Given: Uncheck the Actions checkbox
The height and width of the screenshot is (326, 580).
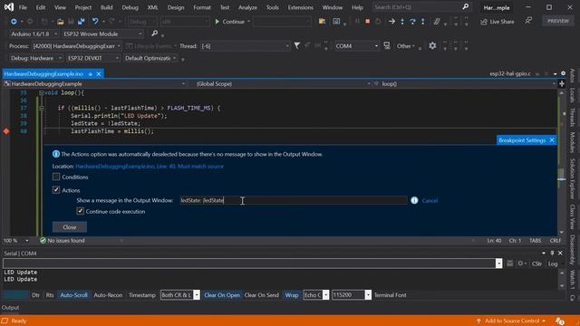Looking at the screenshot, I should click(56, 190).
